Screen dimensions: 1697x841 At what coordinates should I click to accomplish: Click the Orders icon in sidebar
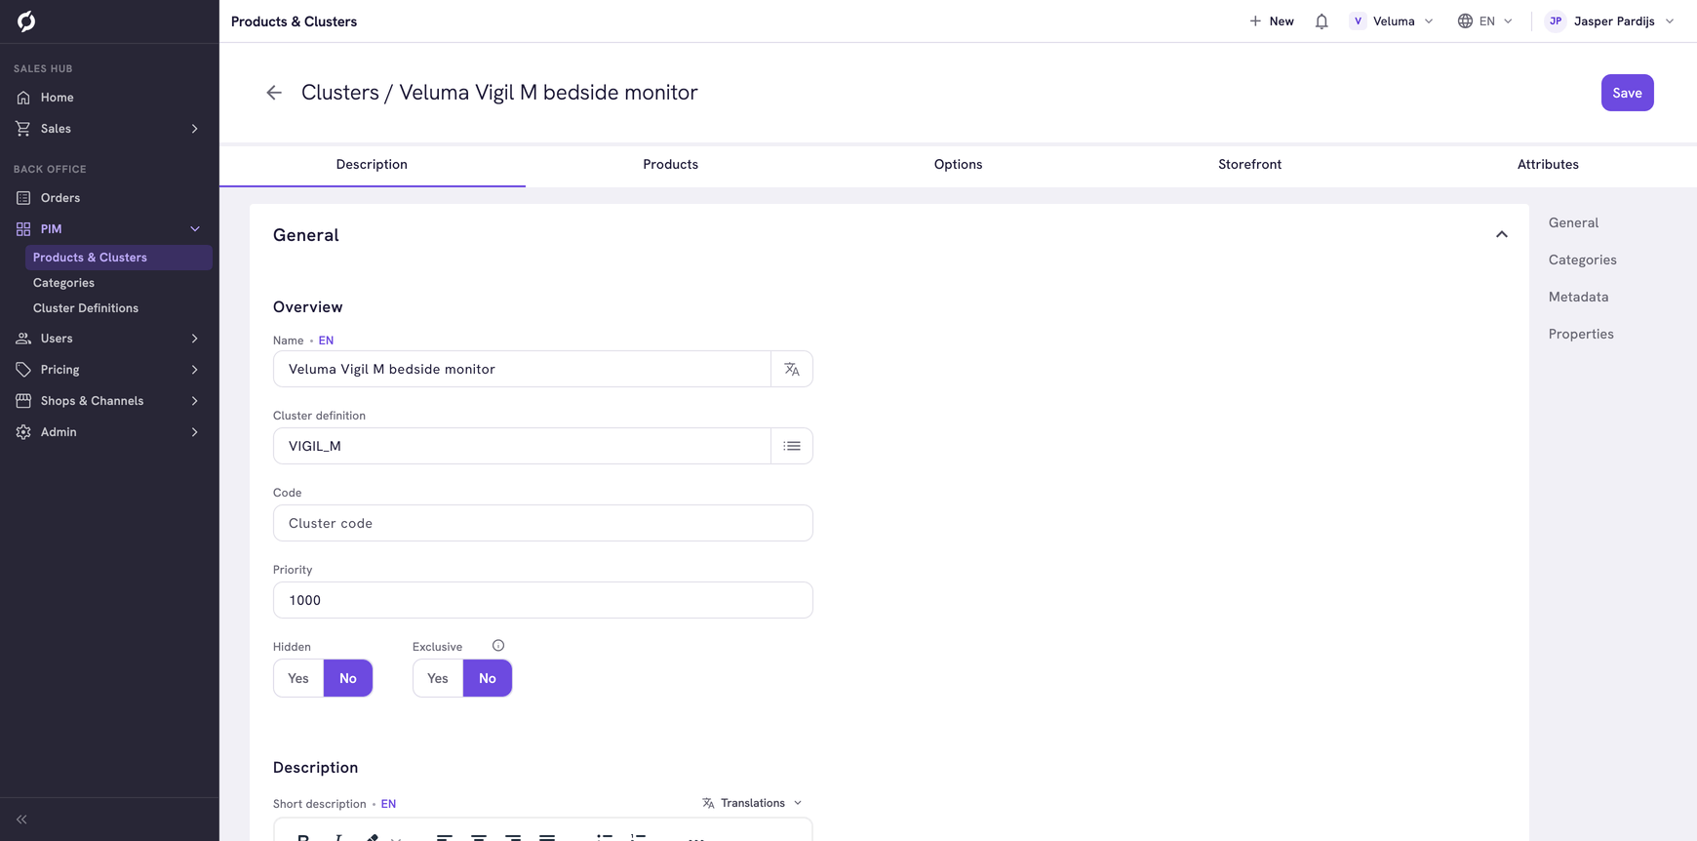23,198
